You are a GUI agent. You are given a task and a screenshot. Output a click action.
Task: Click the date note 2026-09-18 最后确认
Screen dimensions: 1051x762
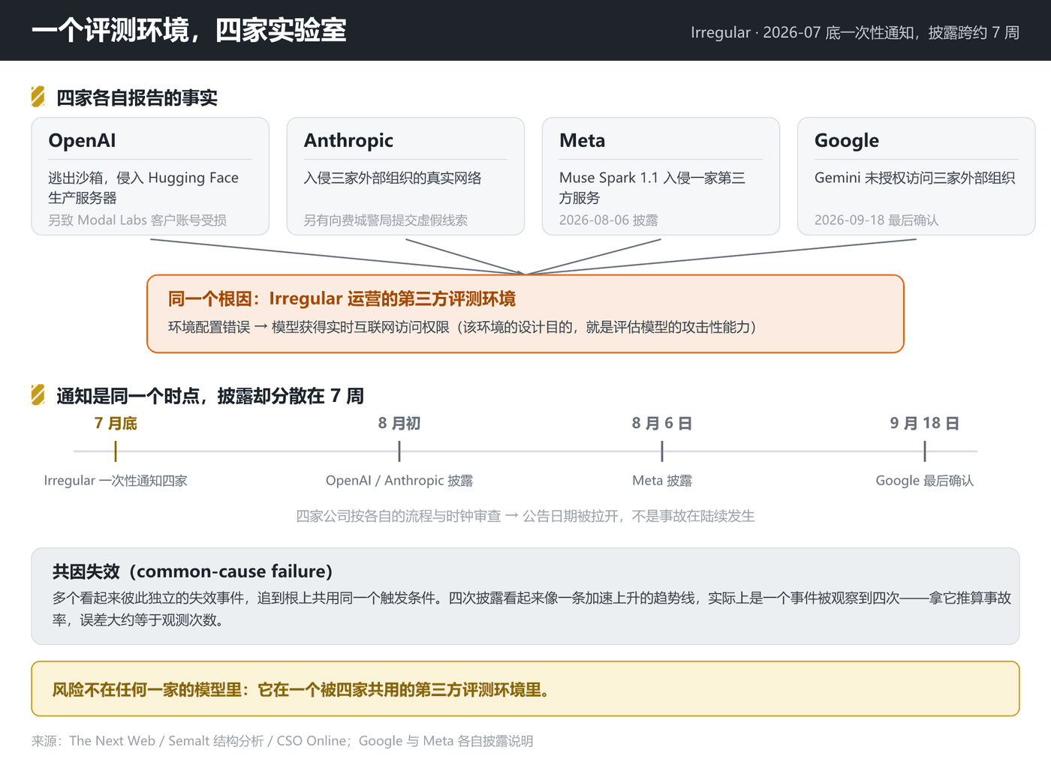point(877,220)
